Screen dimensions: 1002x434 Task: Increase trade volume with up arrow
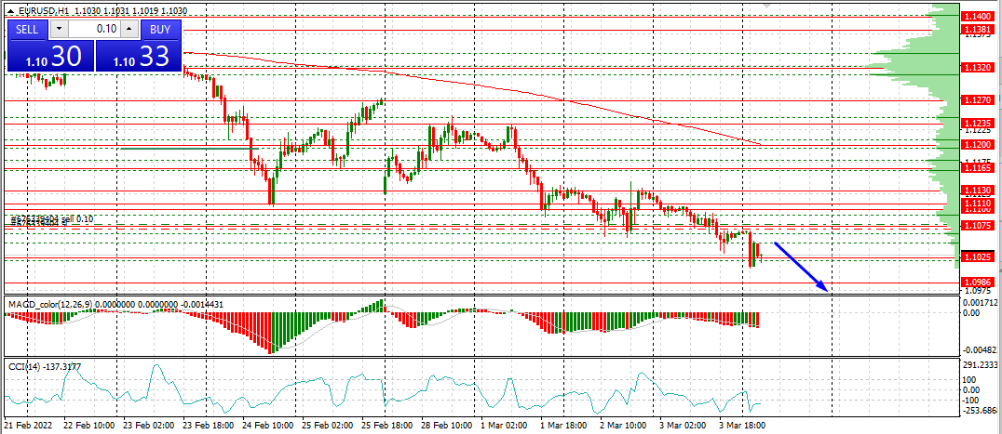click(129, 30)
